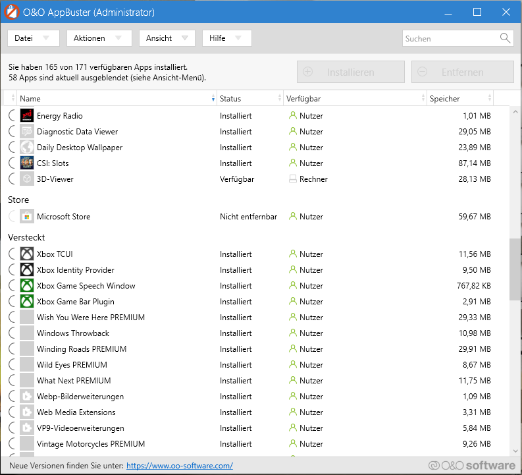Click the scrollbar down arrow
This screenshot has height=475, width=522.
click(x=515, y=451)
